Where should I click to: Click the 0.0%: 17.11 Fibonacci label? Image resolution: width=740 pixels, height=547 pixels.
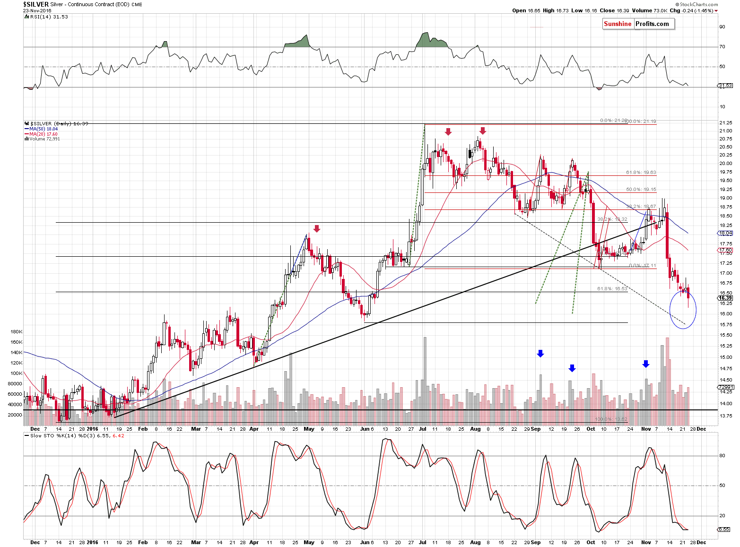[x=643, y=266]
